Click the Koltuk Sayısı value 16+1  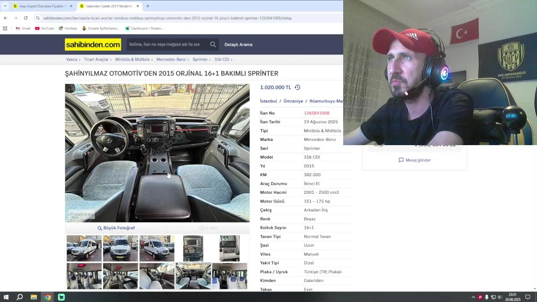tap(309, 228)
